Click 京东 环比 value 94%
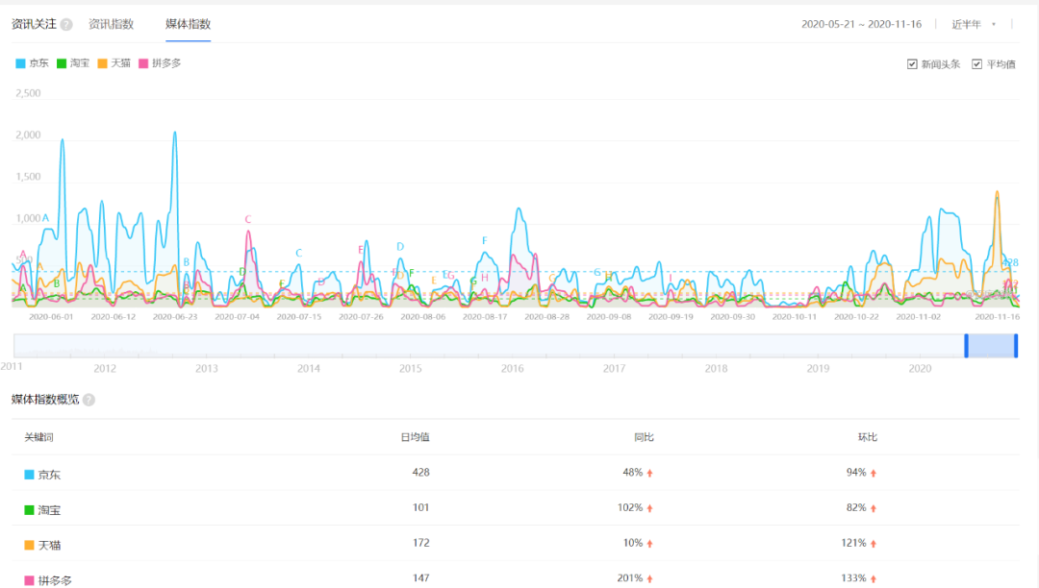Viewport: 1039px width, 588px height. (856, 473)
